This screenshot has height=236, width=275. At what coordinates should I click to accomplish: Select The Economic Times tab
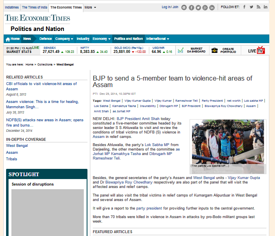(x=66, y=7)
